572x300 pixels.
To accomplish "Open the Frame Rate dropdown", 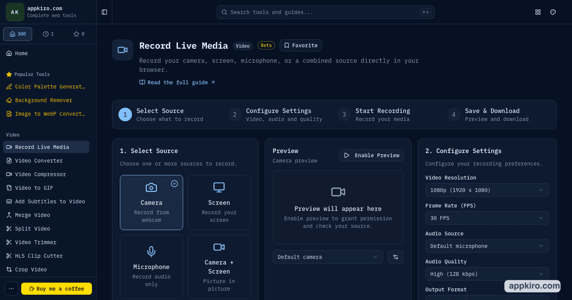I will coord(487,218).
